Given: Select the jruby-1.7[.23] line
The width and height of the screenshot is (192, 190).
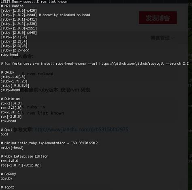Looking at the screenshot, I should [14, 81].
